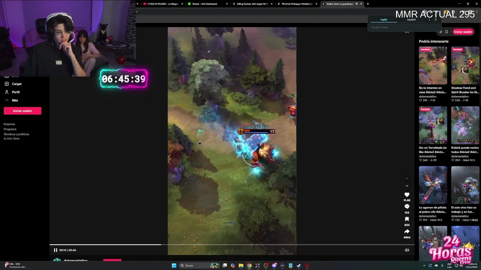The height and width of the screenshot is (270, 481).
Task: Pause the TikTok video playback
Action: 55,250
